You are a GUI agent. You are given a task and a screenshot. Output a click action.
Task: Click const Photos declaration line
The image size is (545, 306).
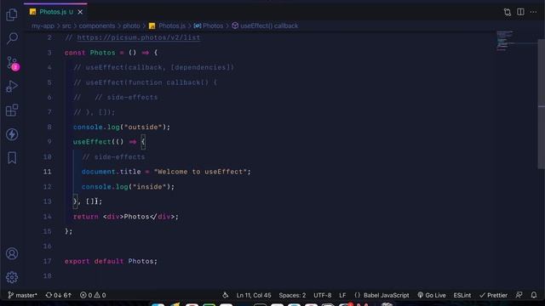coord(112,53)
